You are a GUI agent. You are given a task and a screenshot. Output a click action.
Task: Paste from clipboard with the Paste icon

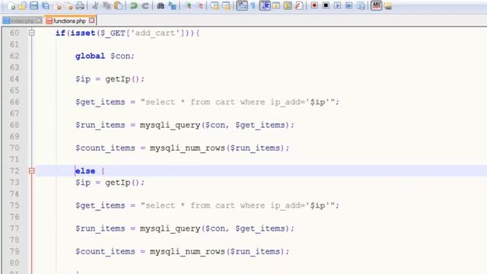click(119, 5)
